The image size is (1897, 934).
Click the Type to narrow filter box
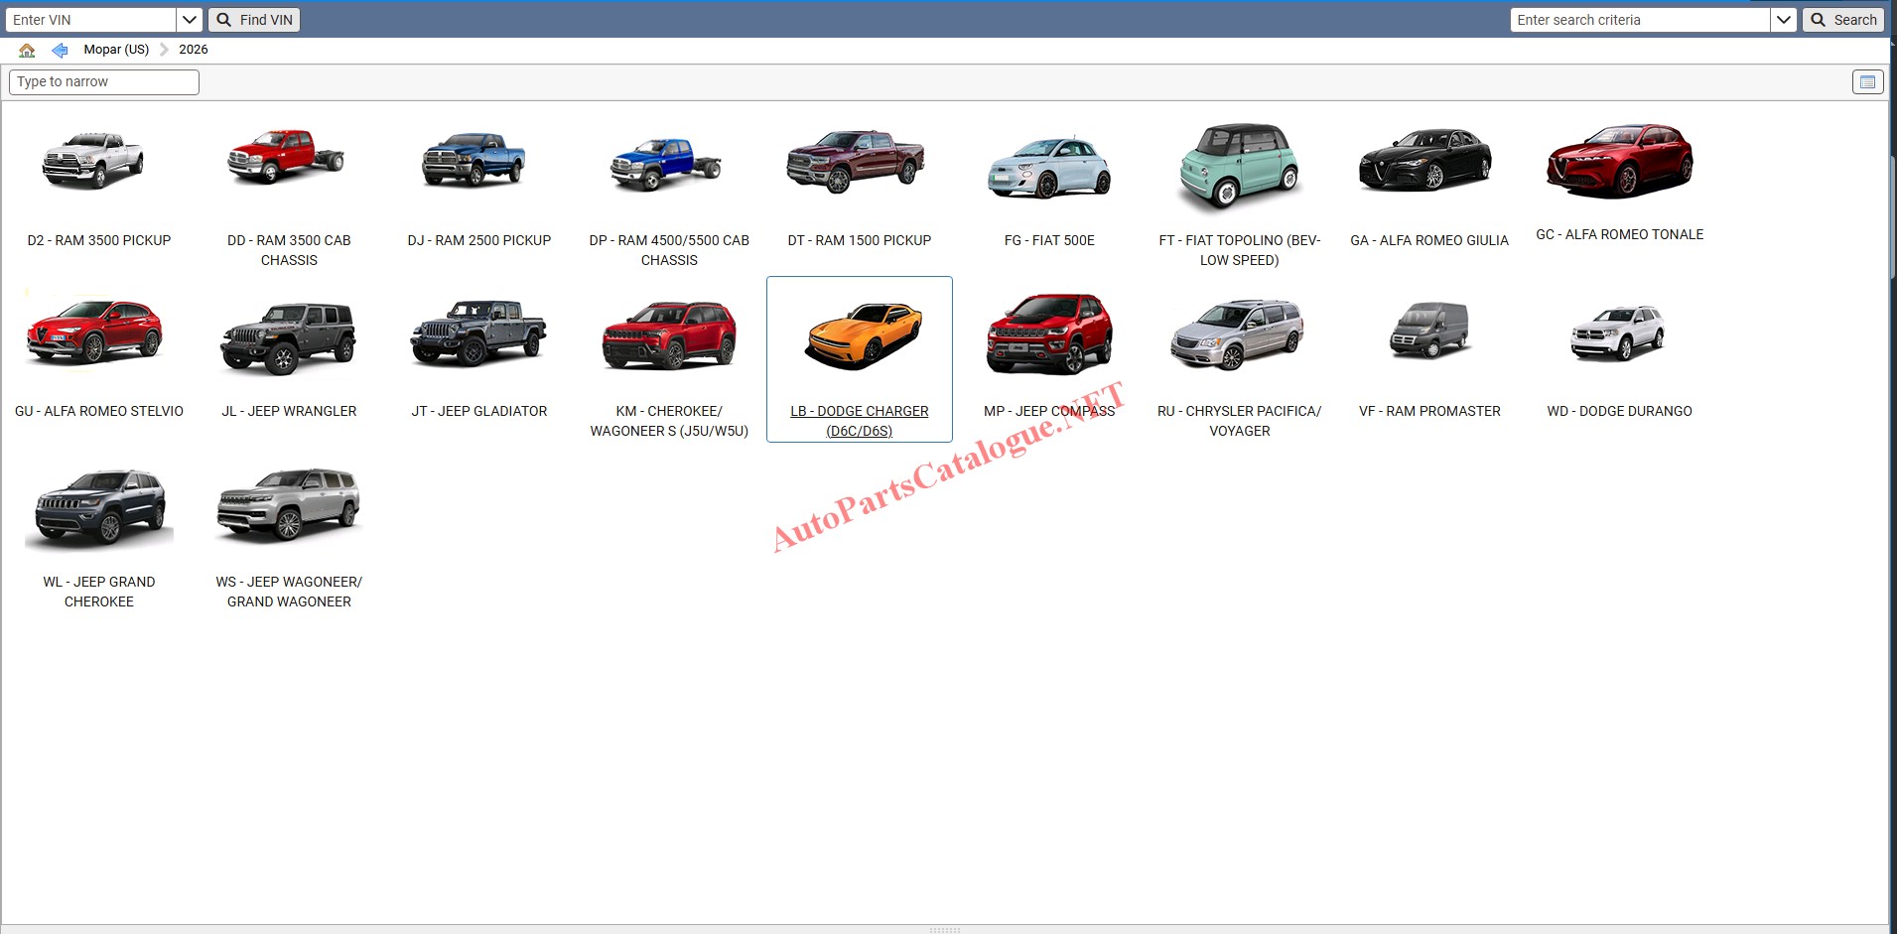(x=104, y=81)
